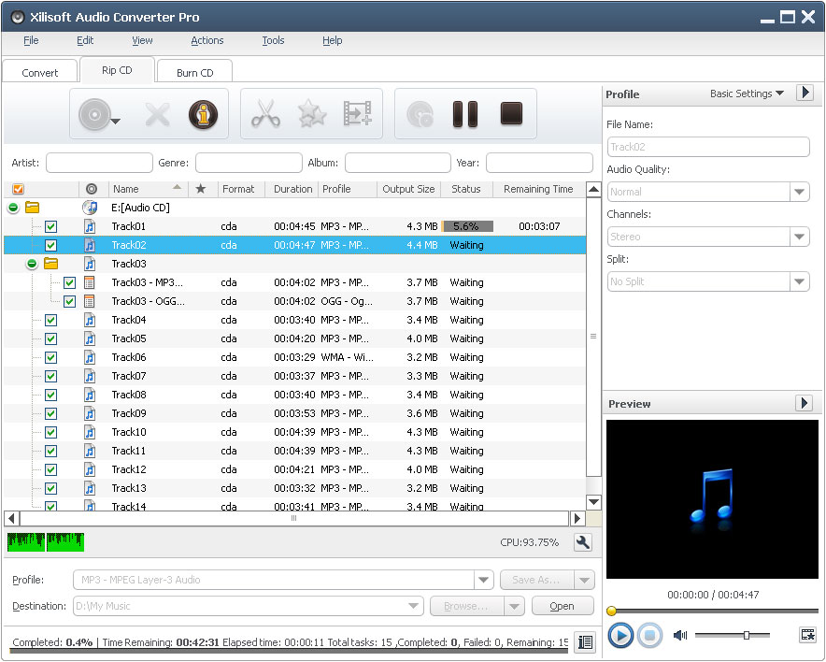Screen dimensions: 826x662
Task: Uncheck the select-all checkbox in list header
Action: tap(17, 189)
